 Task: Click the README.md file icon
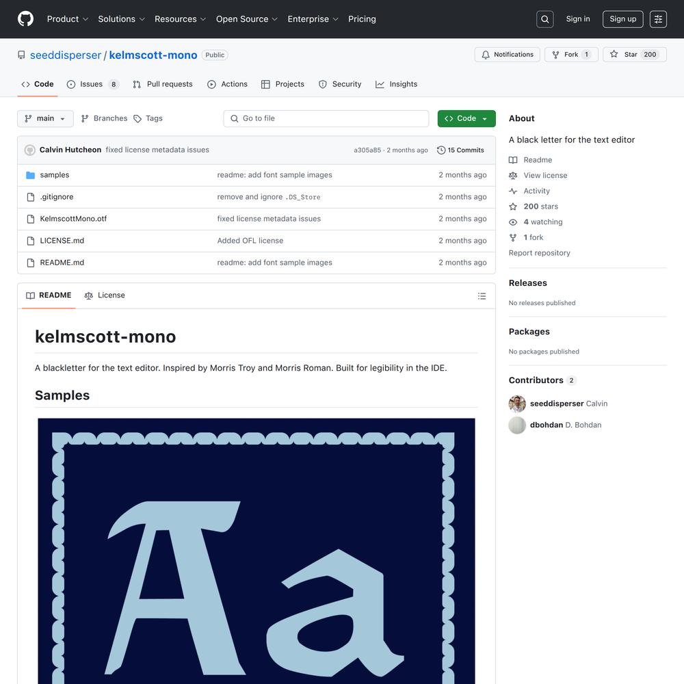pyautogui.click(x=31, y=263)
